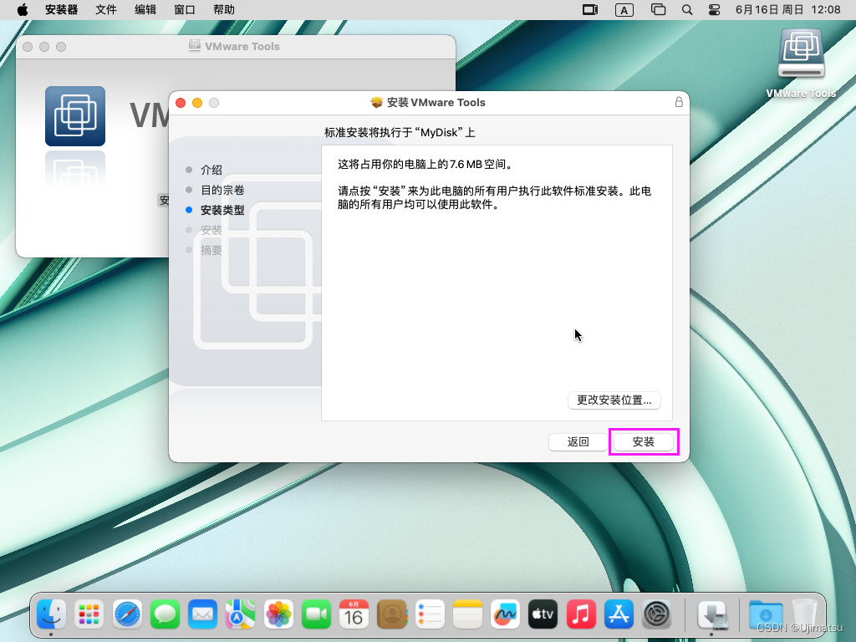Click the input source A icon in menu bar
856x642 pixels.
pos(624,10)
